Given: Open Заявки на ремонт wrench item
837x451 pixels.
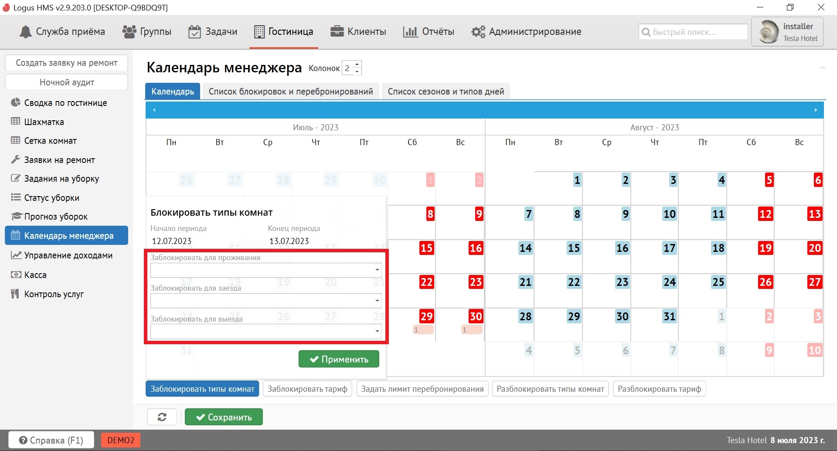Looking at the screenshot, I should coord(59,160).
